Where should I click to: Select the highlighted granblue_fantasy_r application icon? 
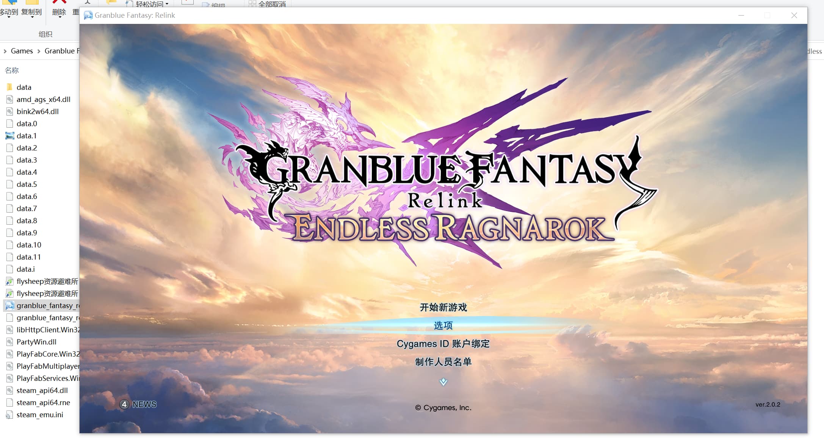9,305
